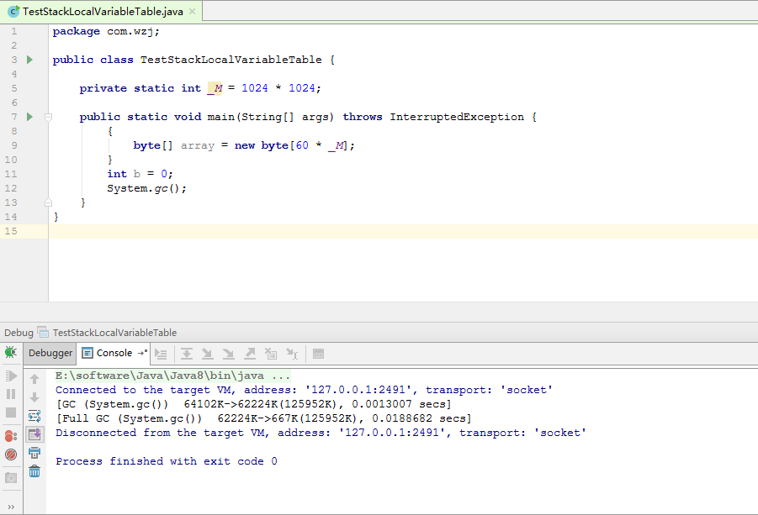Viewport: 758px width, 515px height.
Task: Click the Pause Program icon
Action: click(x=11, y=394)
